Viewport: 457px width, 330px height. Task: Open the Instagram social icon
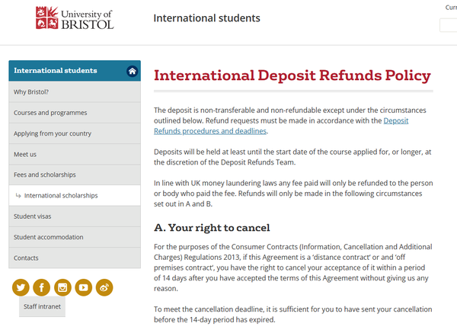[x=62, y=287]
